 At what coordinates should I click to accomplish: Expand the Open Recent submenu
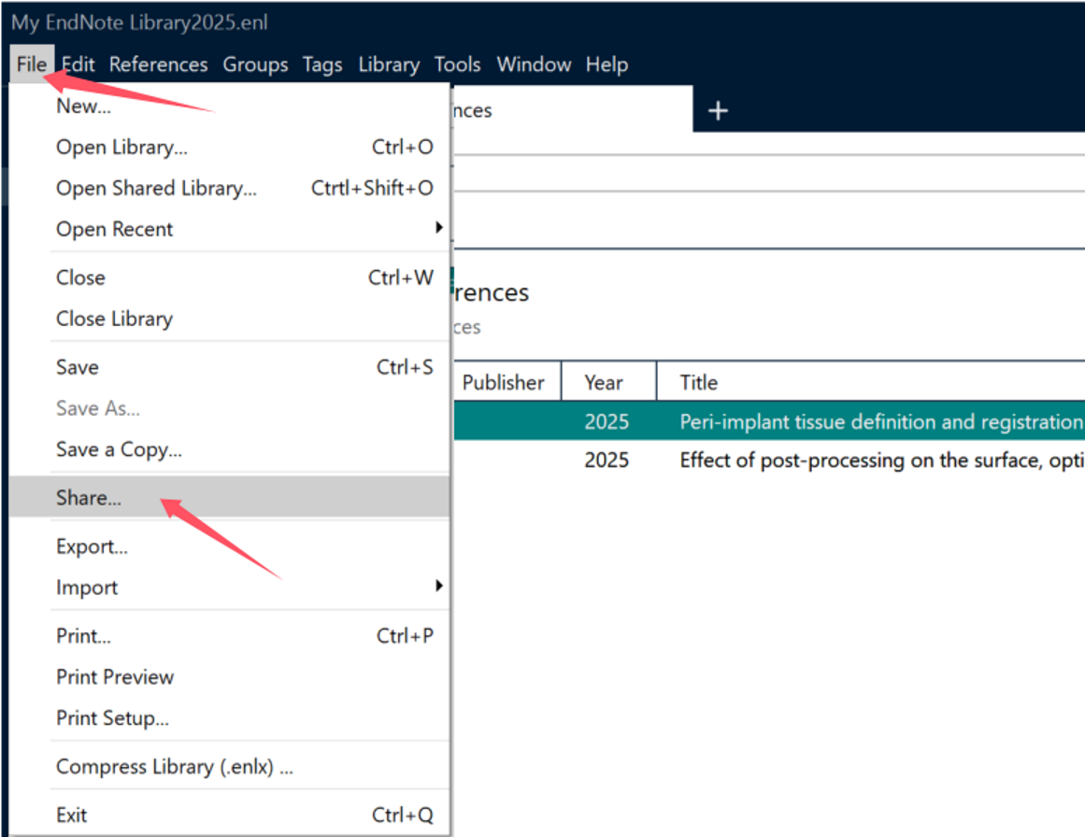pyautogui.click(x=115, y=229)
